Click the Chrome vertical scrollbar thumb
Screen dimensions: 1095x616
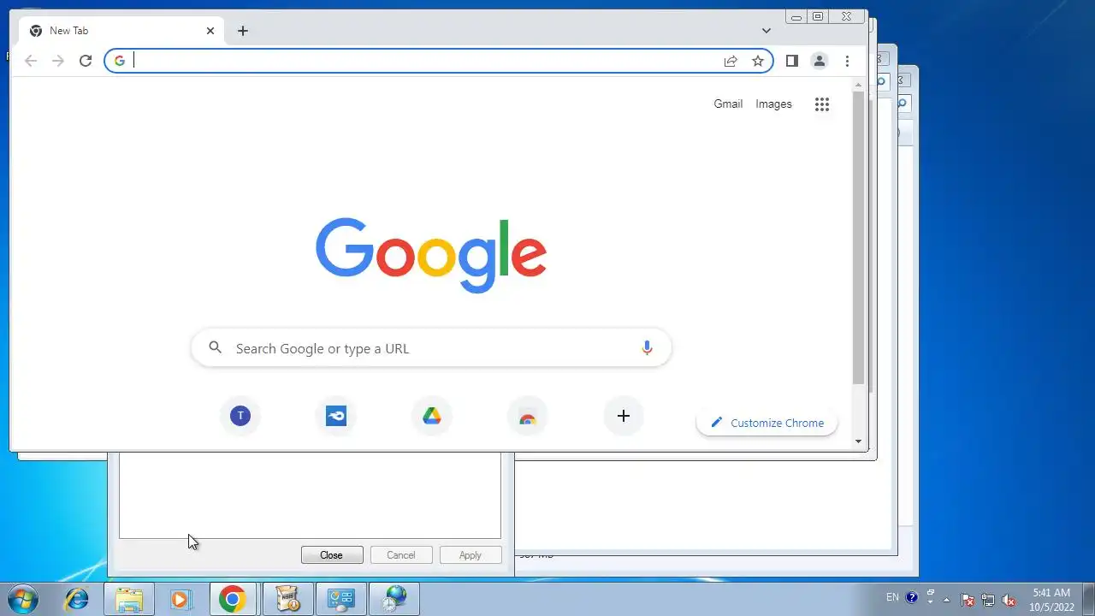858,240
